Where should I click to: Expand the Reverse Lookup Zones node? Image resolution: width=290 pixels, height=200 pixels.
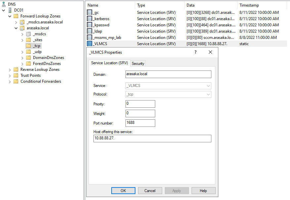10,70
